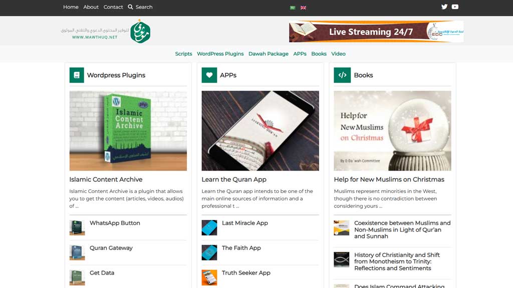
Task: Open the Islamic Content Archive thumbnail image
Action: [128, 130]
